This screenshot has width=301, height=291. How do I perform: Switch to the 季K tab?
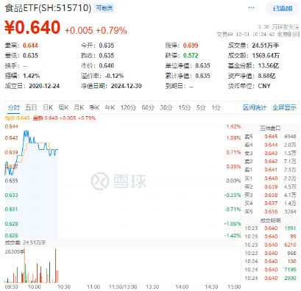pos(94,107)
